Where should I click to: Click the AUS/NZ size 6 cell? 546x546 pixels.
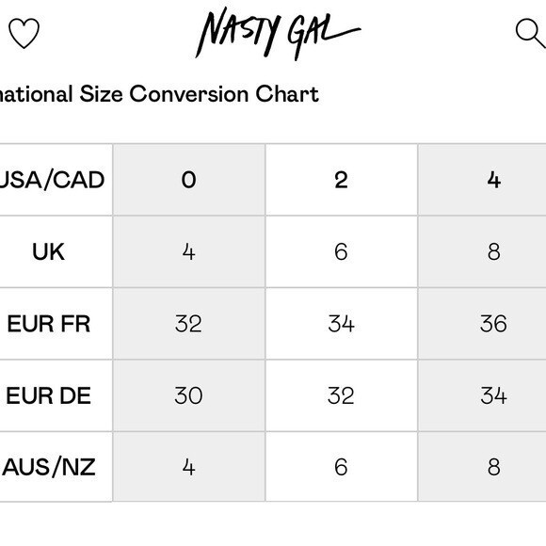tap(341, 467)
